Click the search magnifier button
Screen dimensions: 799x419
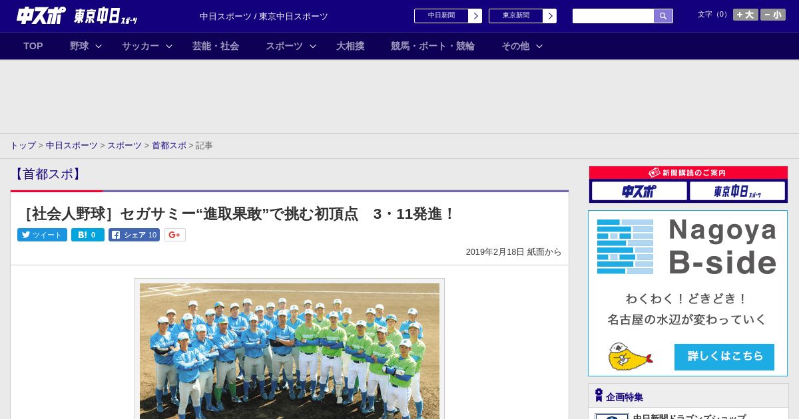(663, 16)
